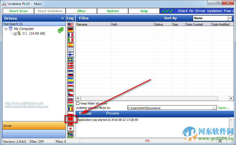
Task: Click the 0% progress bar
Action: click(x=147, y=141)
